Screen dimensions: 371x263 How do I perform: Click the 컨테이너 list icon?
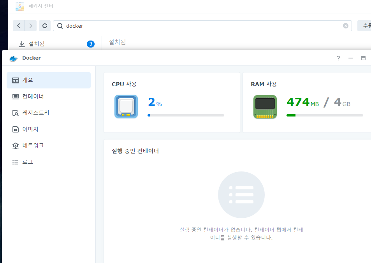click(x=16, y=97)
